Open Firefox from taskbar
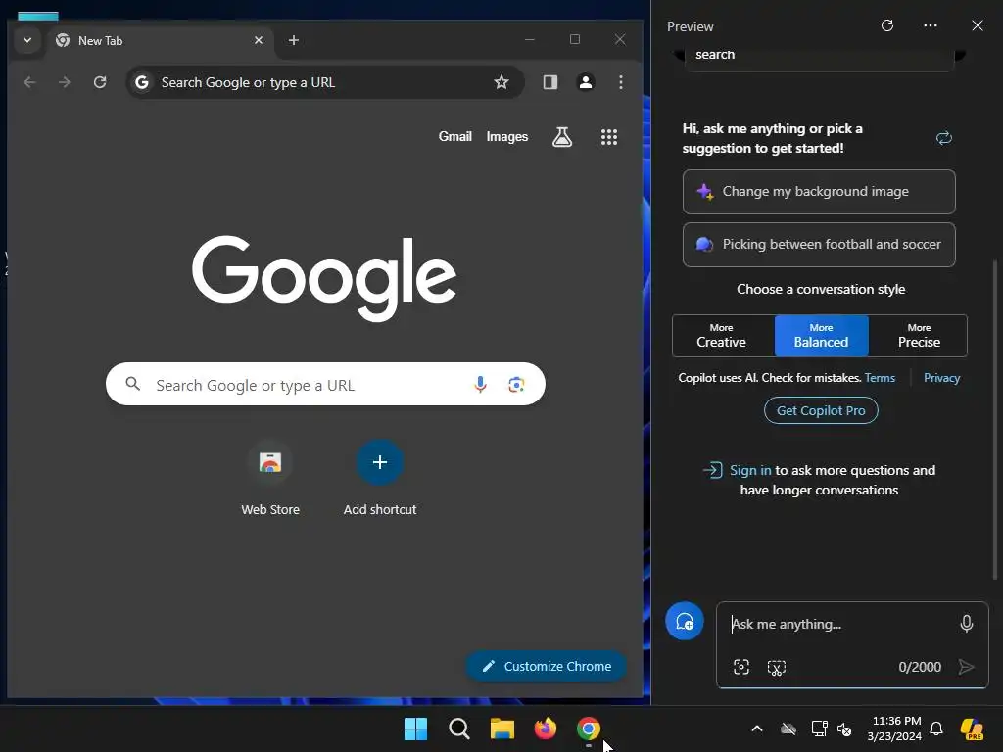 tap(546, 728)
